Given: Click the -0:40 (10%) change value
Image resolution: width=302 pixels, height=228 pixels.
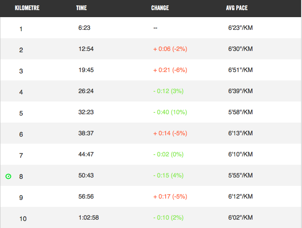Looking at the screenshot, I should 171,112.
